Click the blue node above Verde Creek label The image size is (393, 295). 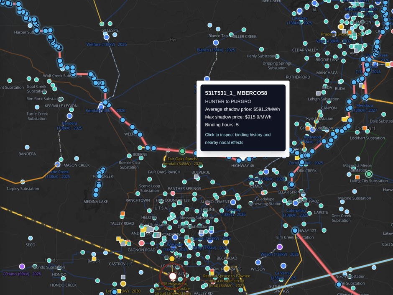[58, 164]
